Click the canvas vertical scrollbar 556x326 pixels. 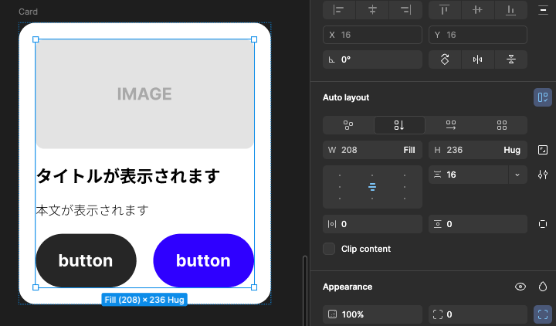click(305, 291)
